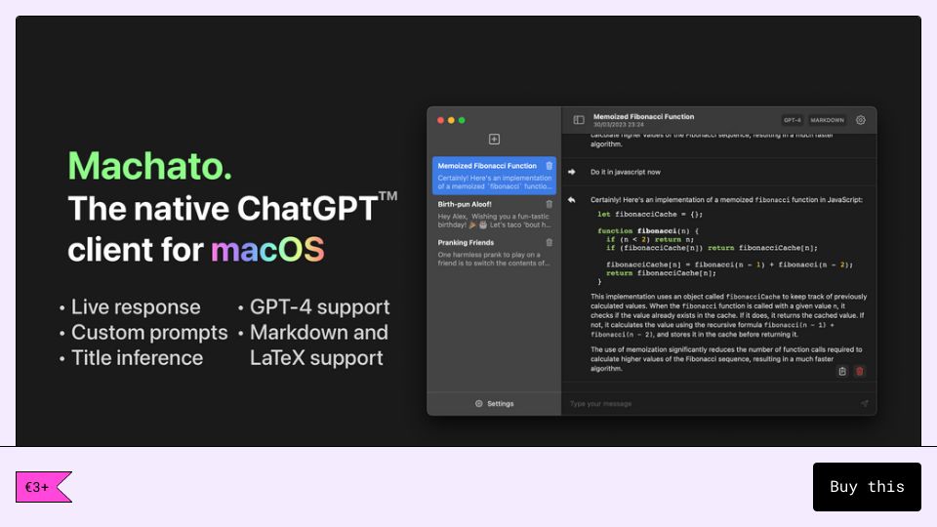Image resolution: width=937 pixels, height=527 pixels.
Task: Focus the Type your message field
Action: click(712, 404)
